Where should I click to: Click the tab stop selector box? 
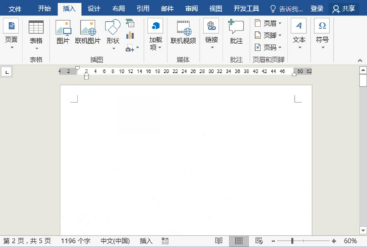[7, 72]
